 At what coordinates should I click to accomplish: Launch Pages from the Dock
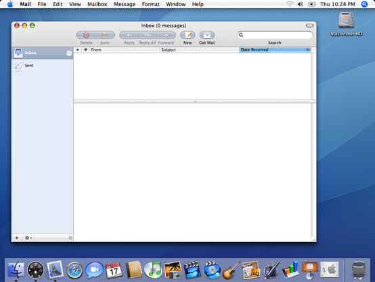(x=271, y=270)
